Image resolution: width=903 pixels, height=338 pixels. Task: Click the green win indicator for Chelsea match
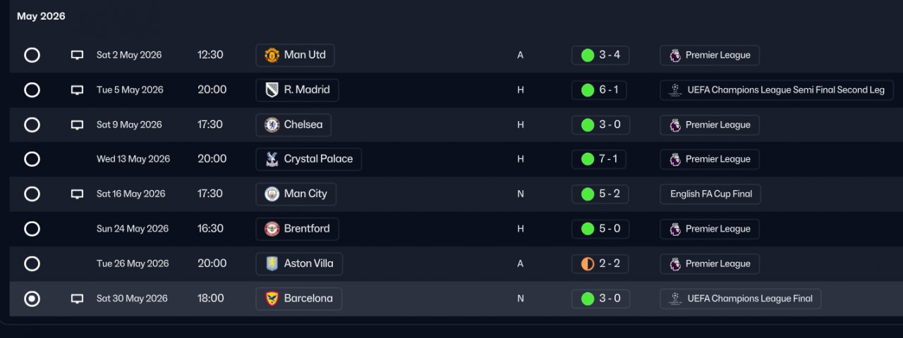587,125
